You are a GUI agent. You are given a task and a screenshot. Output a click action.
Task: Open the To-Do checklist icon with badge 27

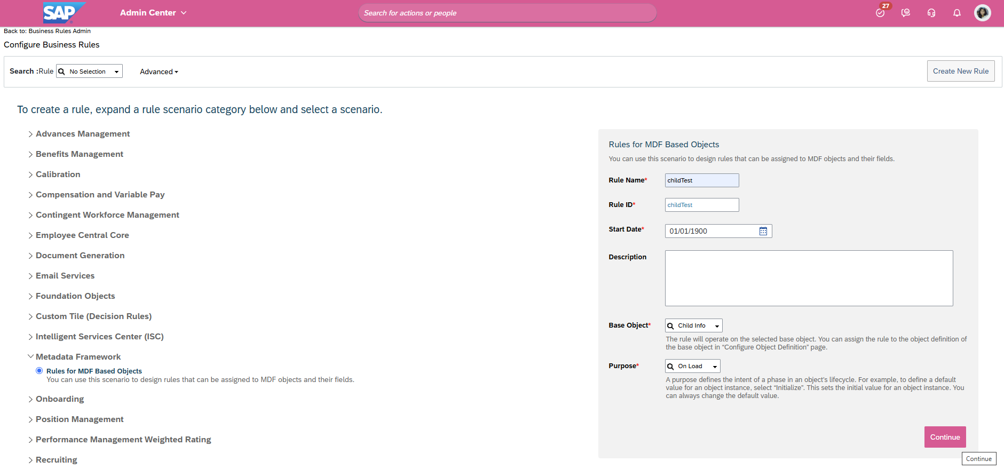point(881,12)
